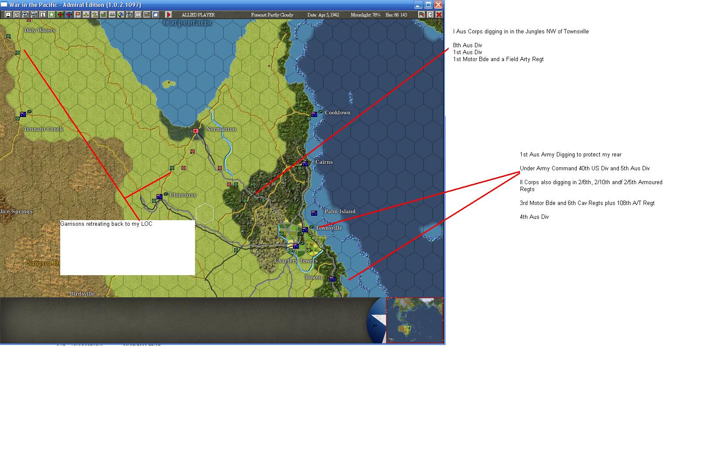Select the Australian base flag at Cairns

305,163
